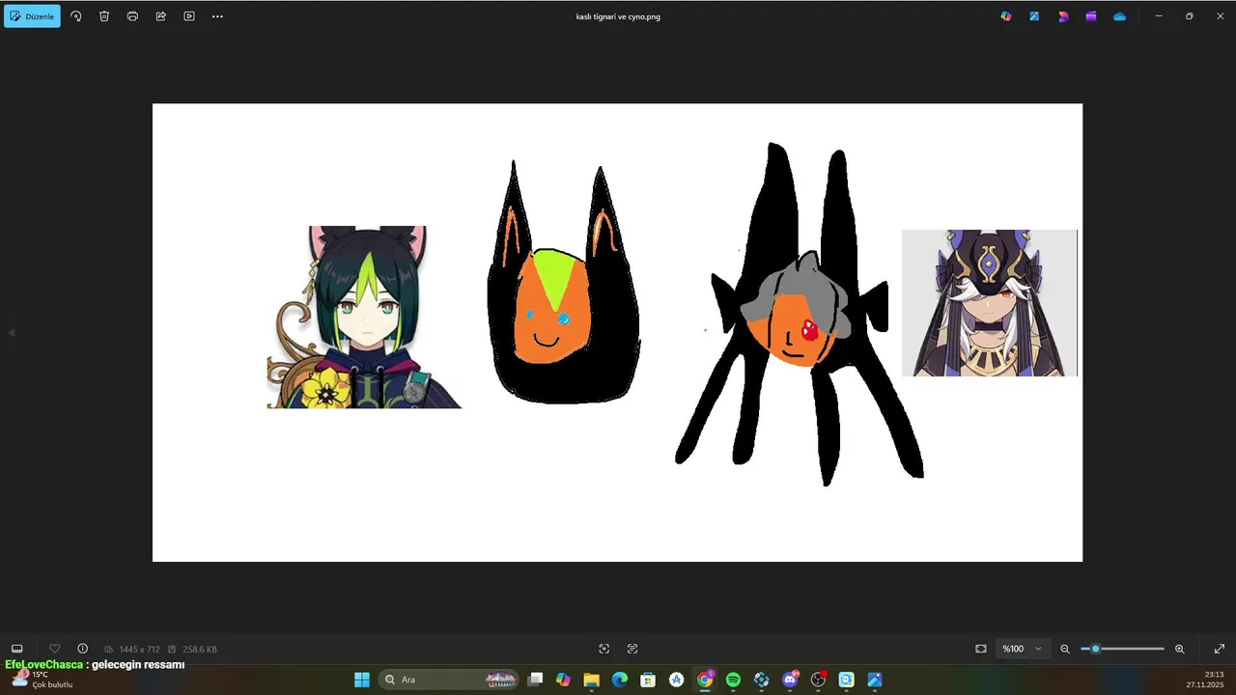Minimize the Photos window
Screen dimensions: 1236x695
point(1159,16)
